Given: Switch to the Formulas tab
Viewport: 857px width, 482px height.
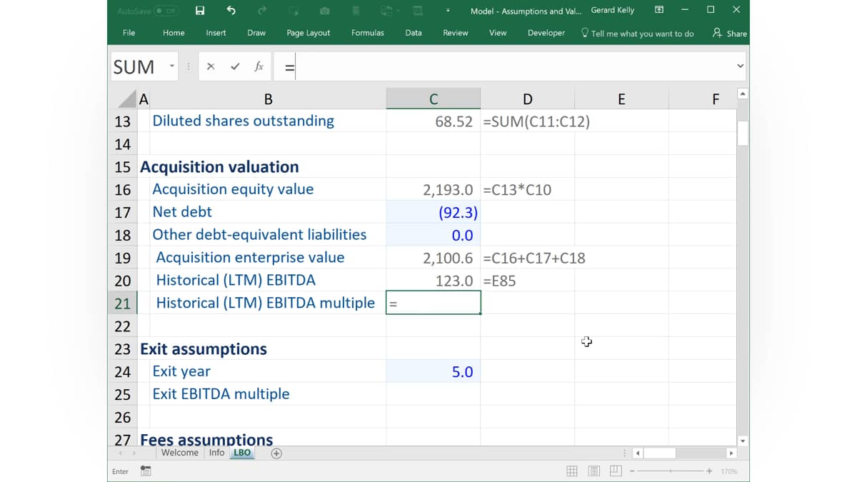Looking at the screenshot, I should click(x=368, y=33).
